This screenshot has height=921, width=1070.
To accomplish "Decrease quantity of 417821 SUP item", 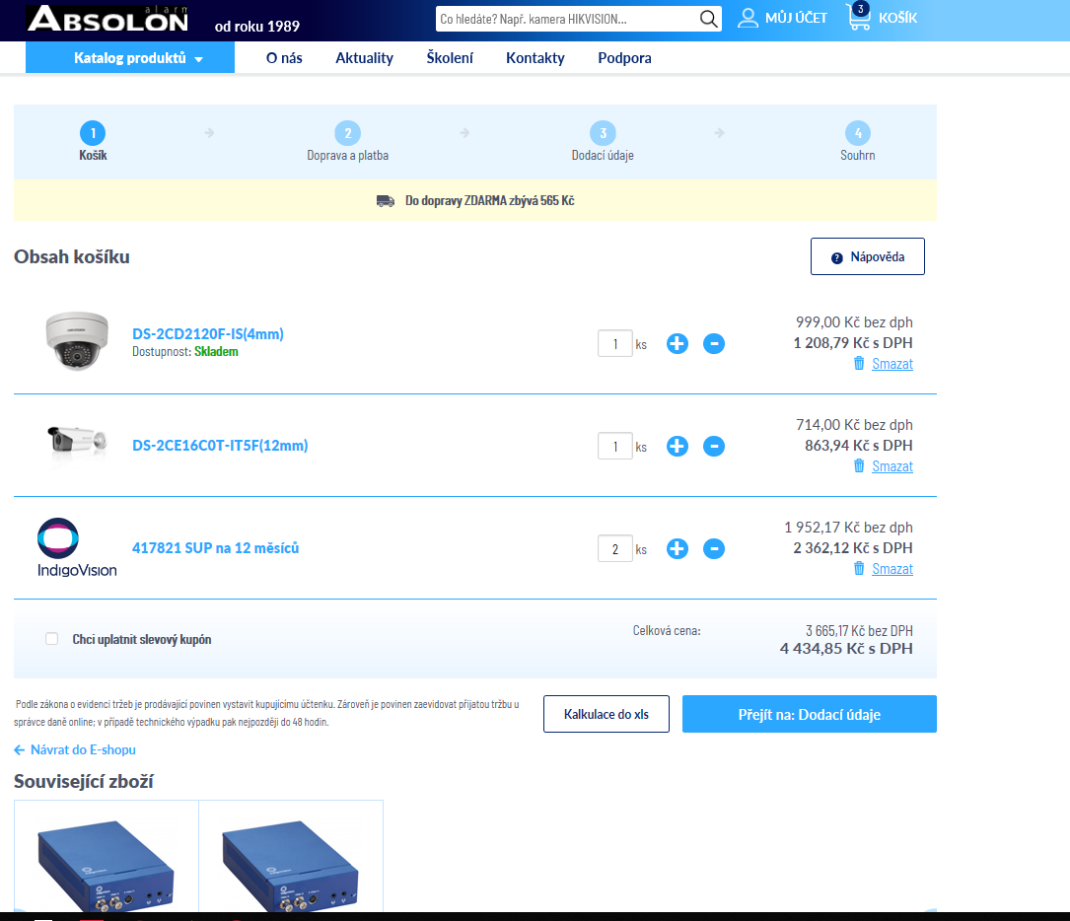I will 714,549.
